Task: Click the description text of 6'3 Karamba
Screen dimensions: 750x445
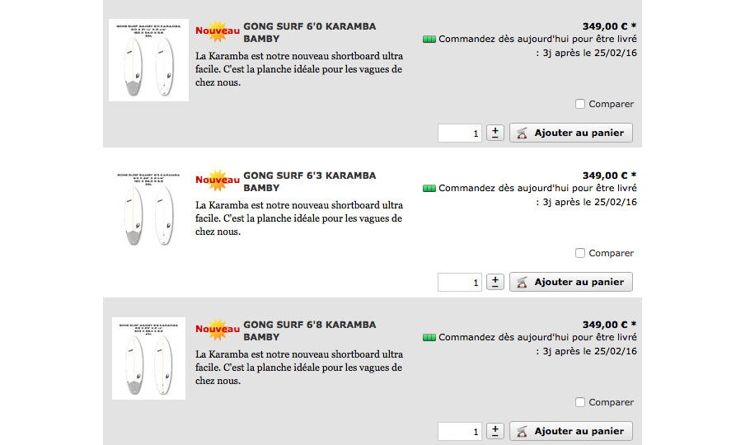Action: 299,218
